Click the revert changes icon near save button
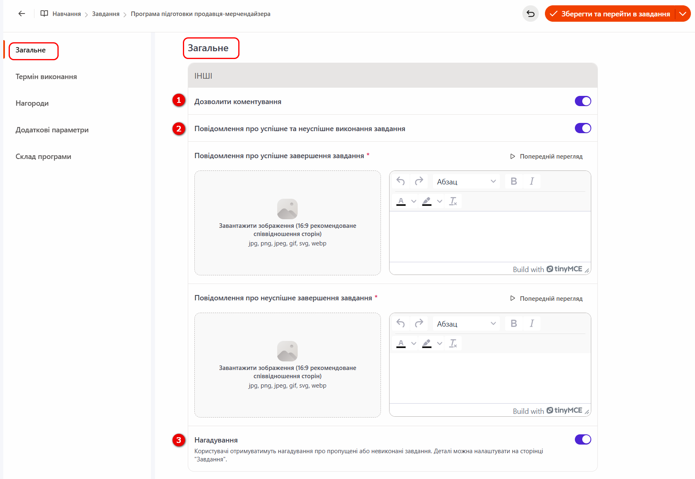This screenshot has height=479, width=695. (530, 14)
